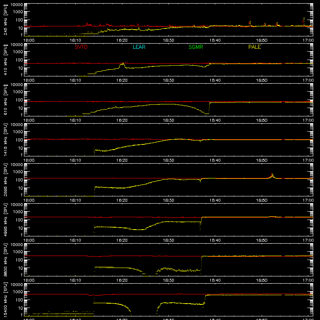
Task: Click the 100 y-axis value on 610 MHz panel
Action: (x=19, y=100)
